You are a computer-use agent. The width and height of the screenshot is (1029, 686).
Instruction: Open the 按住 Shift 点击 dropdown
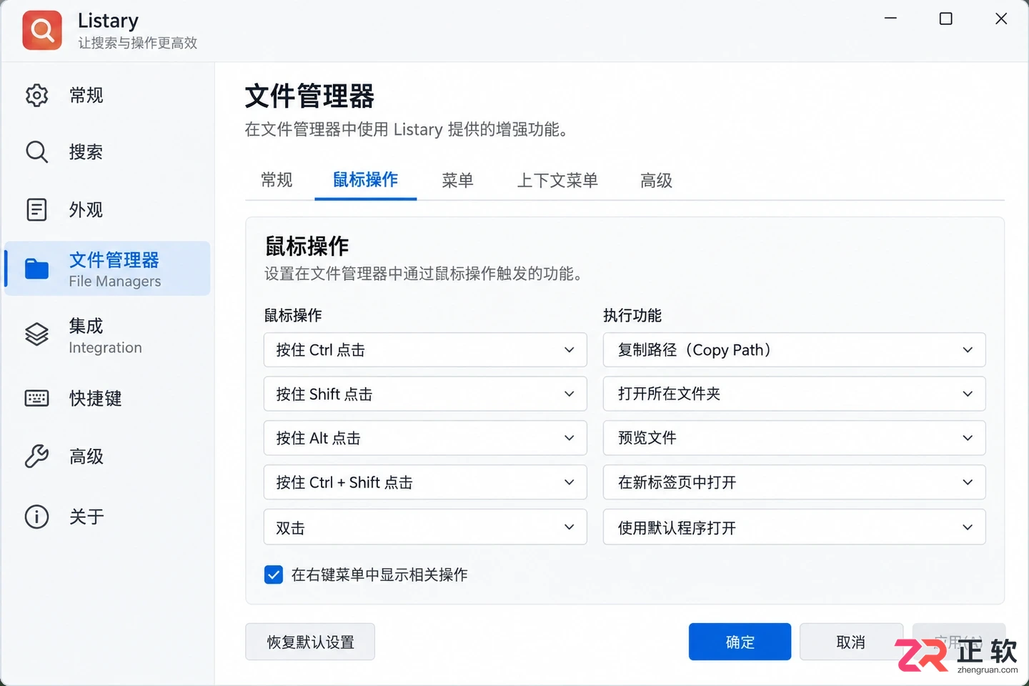[425, 394]
